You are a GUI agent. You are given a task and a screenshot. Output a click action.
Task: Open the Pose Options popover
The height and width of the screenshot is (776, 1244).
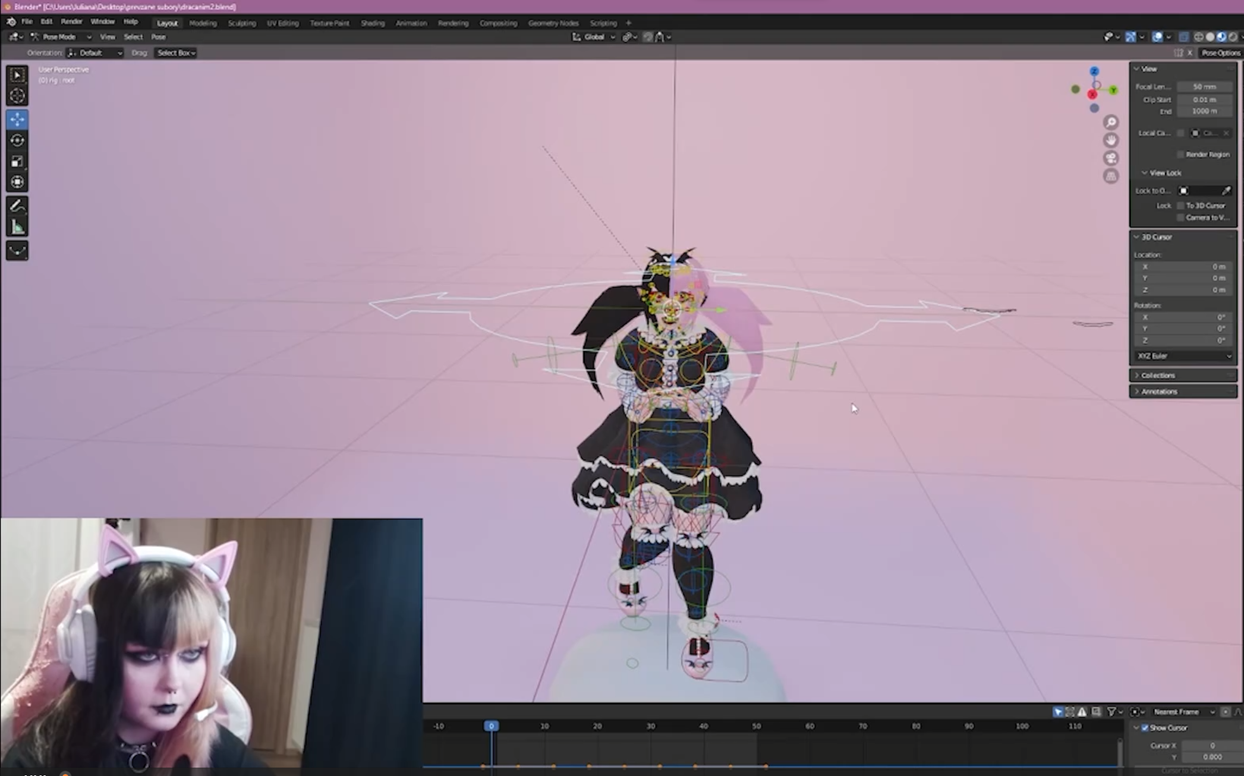1220,53
